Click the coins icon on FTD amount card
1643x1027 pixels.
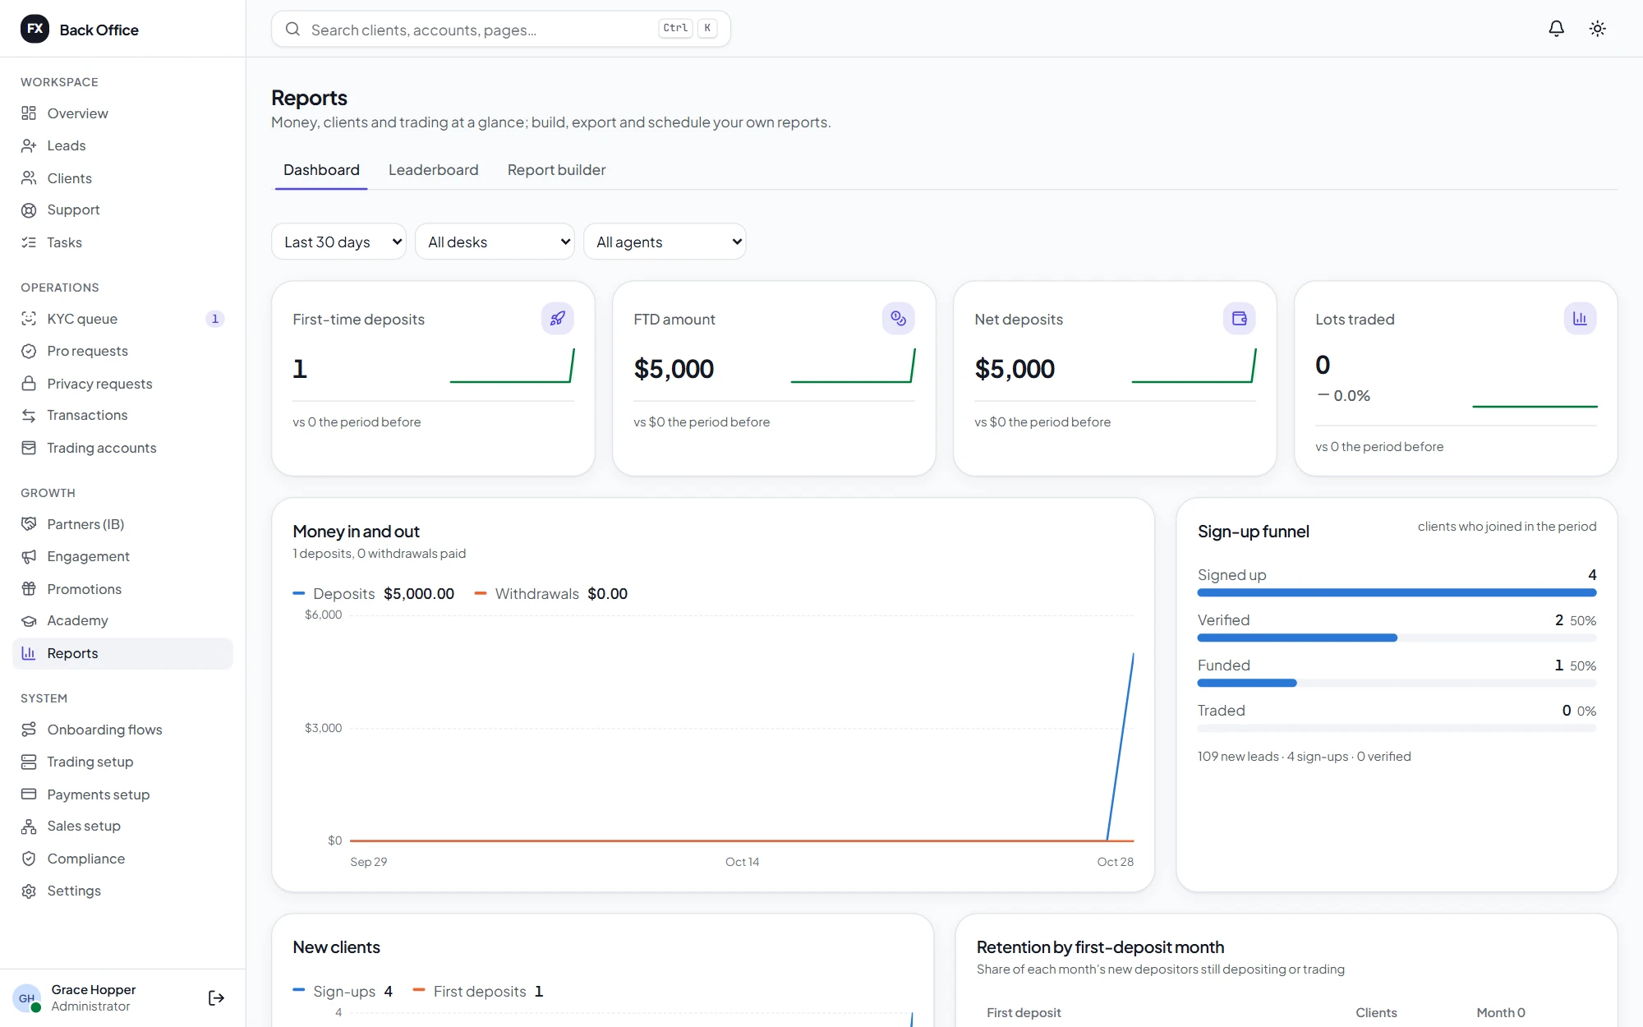click(x=898, y=319)
